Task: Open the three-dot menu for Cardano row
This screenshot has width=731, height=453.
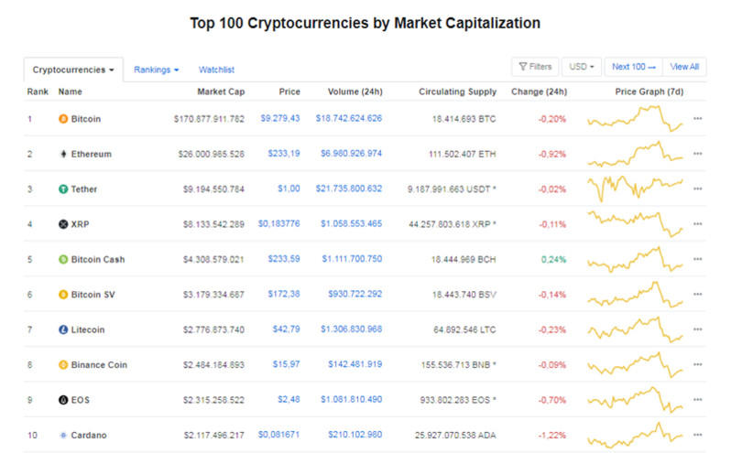Action: point(698,435)
